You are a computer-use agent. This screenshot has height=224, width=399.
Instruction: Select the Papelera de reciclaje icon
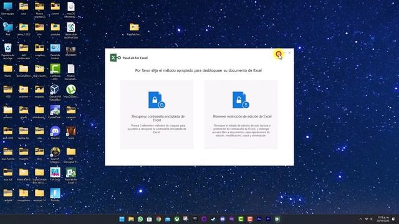click(x=8, y=51)
